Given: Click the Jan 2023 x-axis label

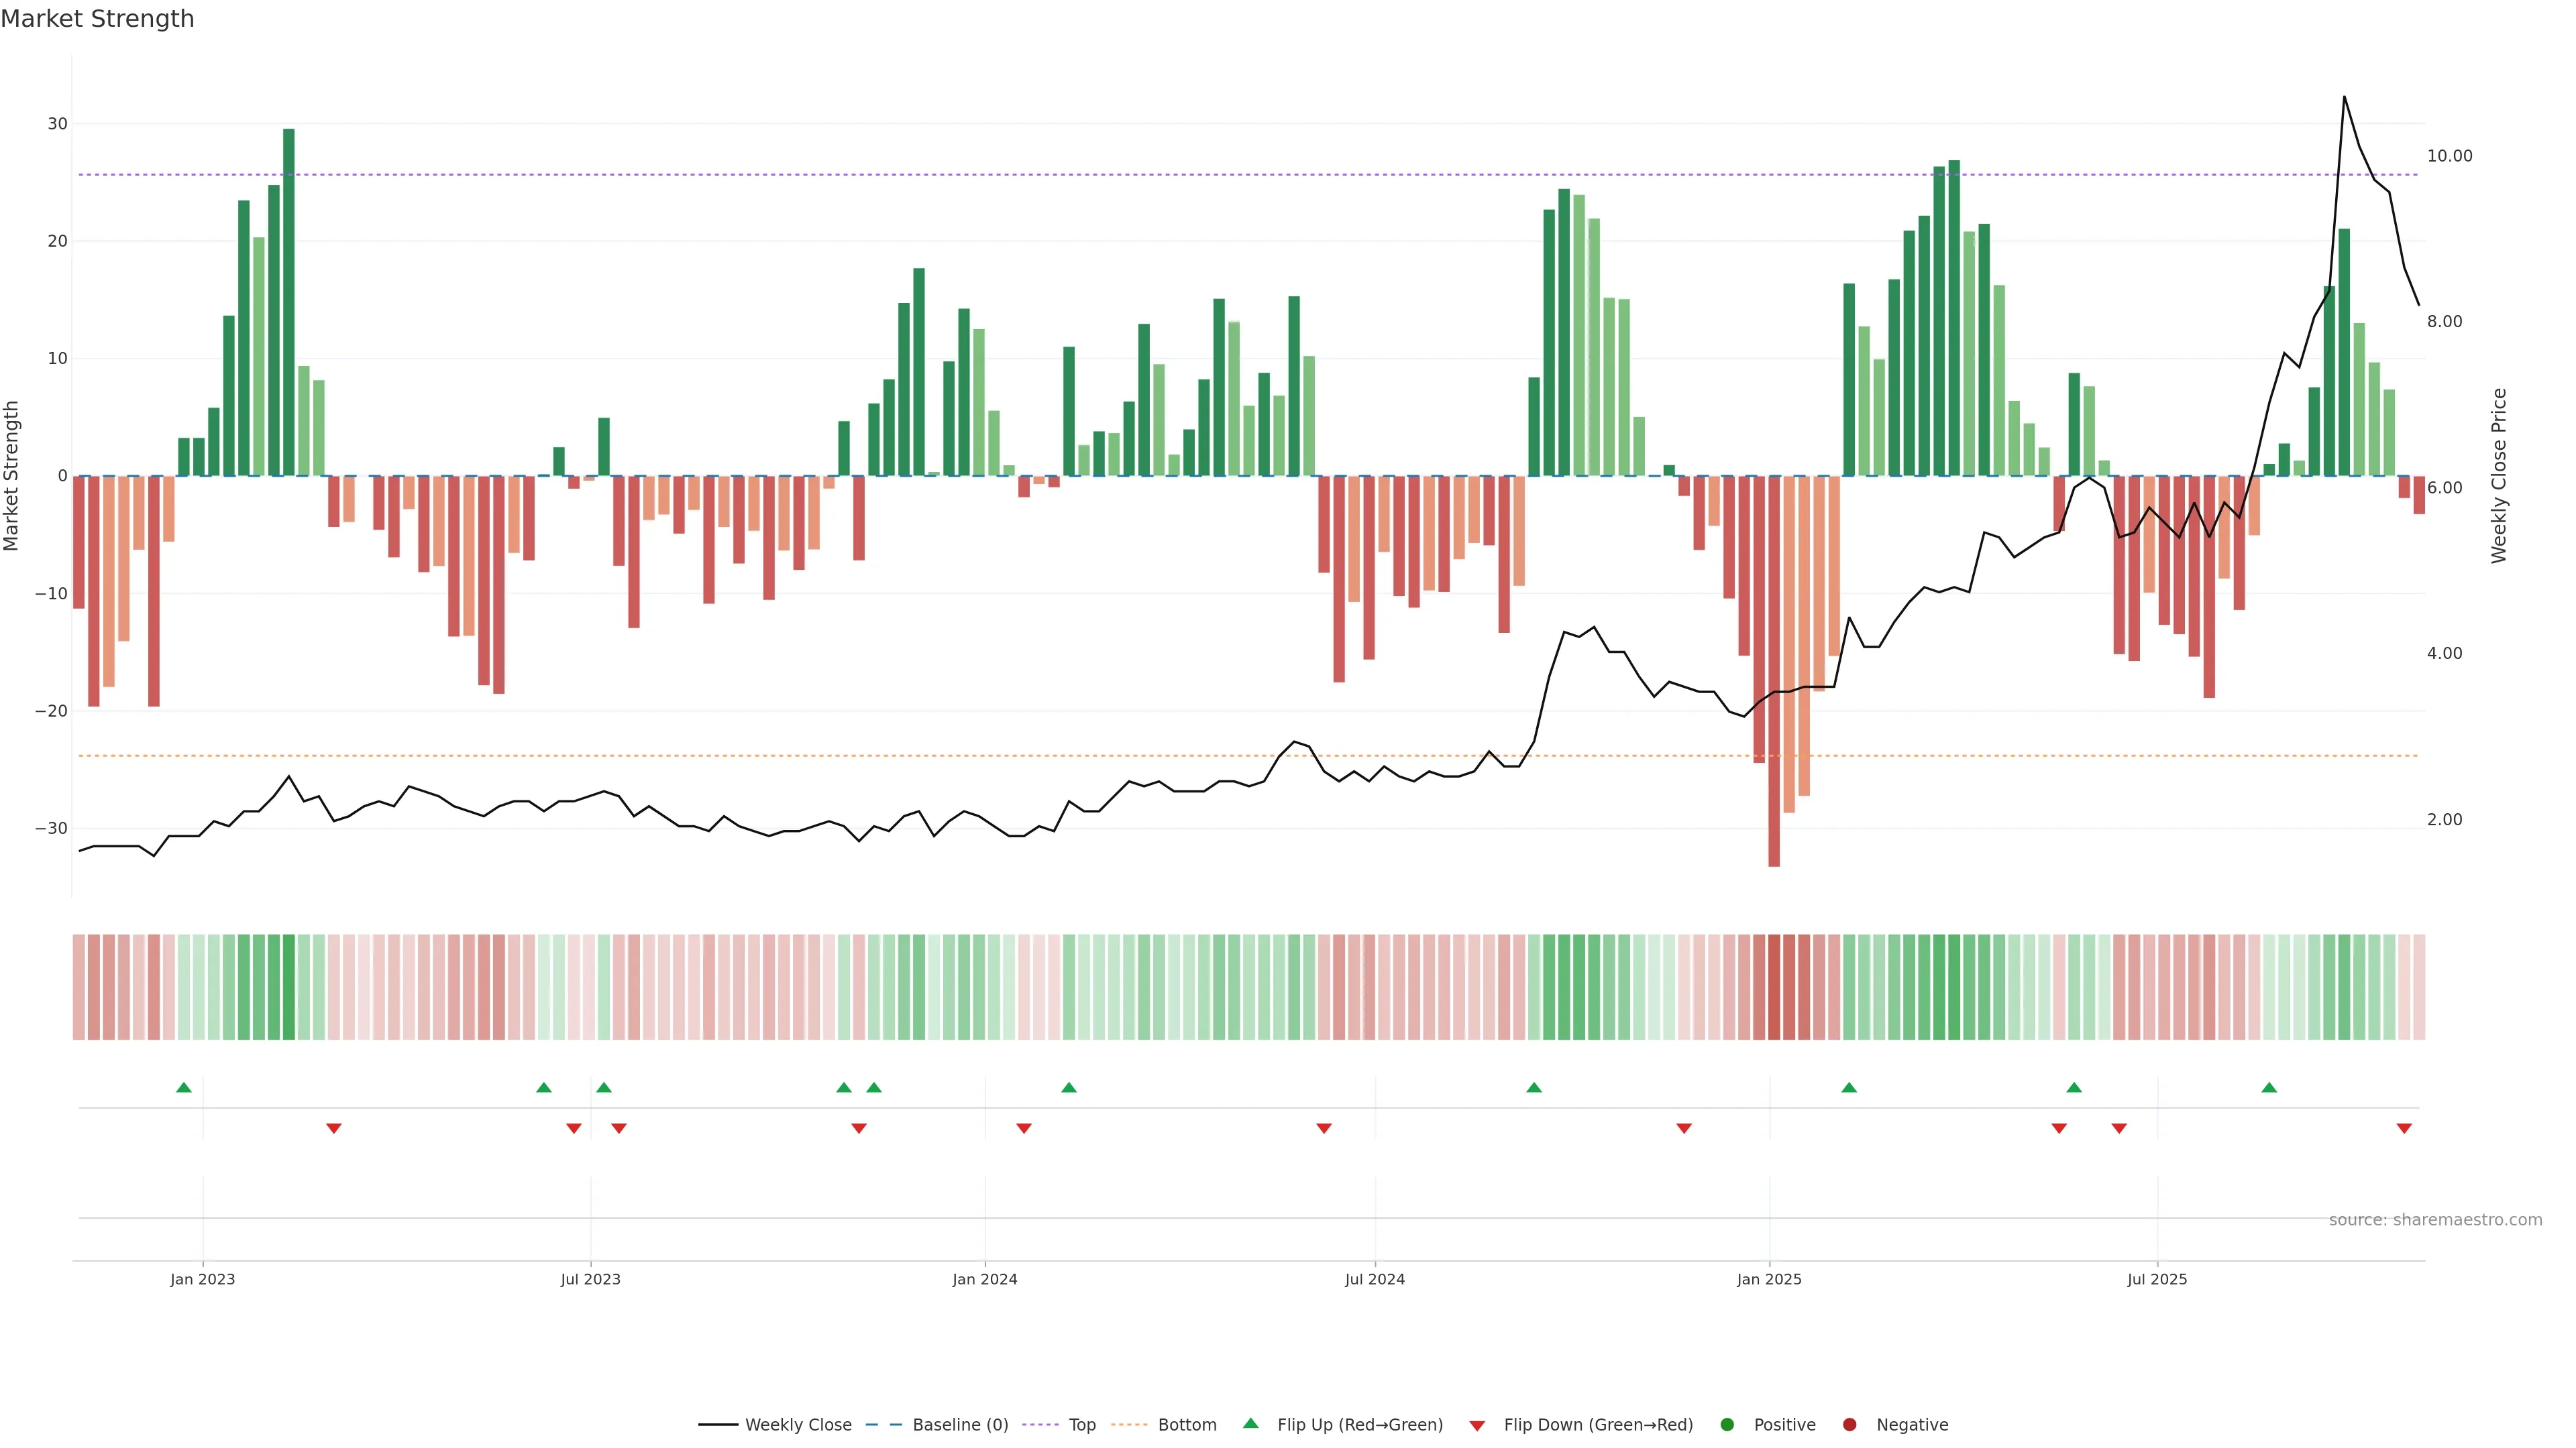Looking at the screenshot, I should tap(202, 1279).
